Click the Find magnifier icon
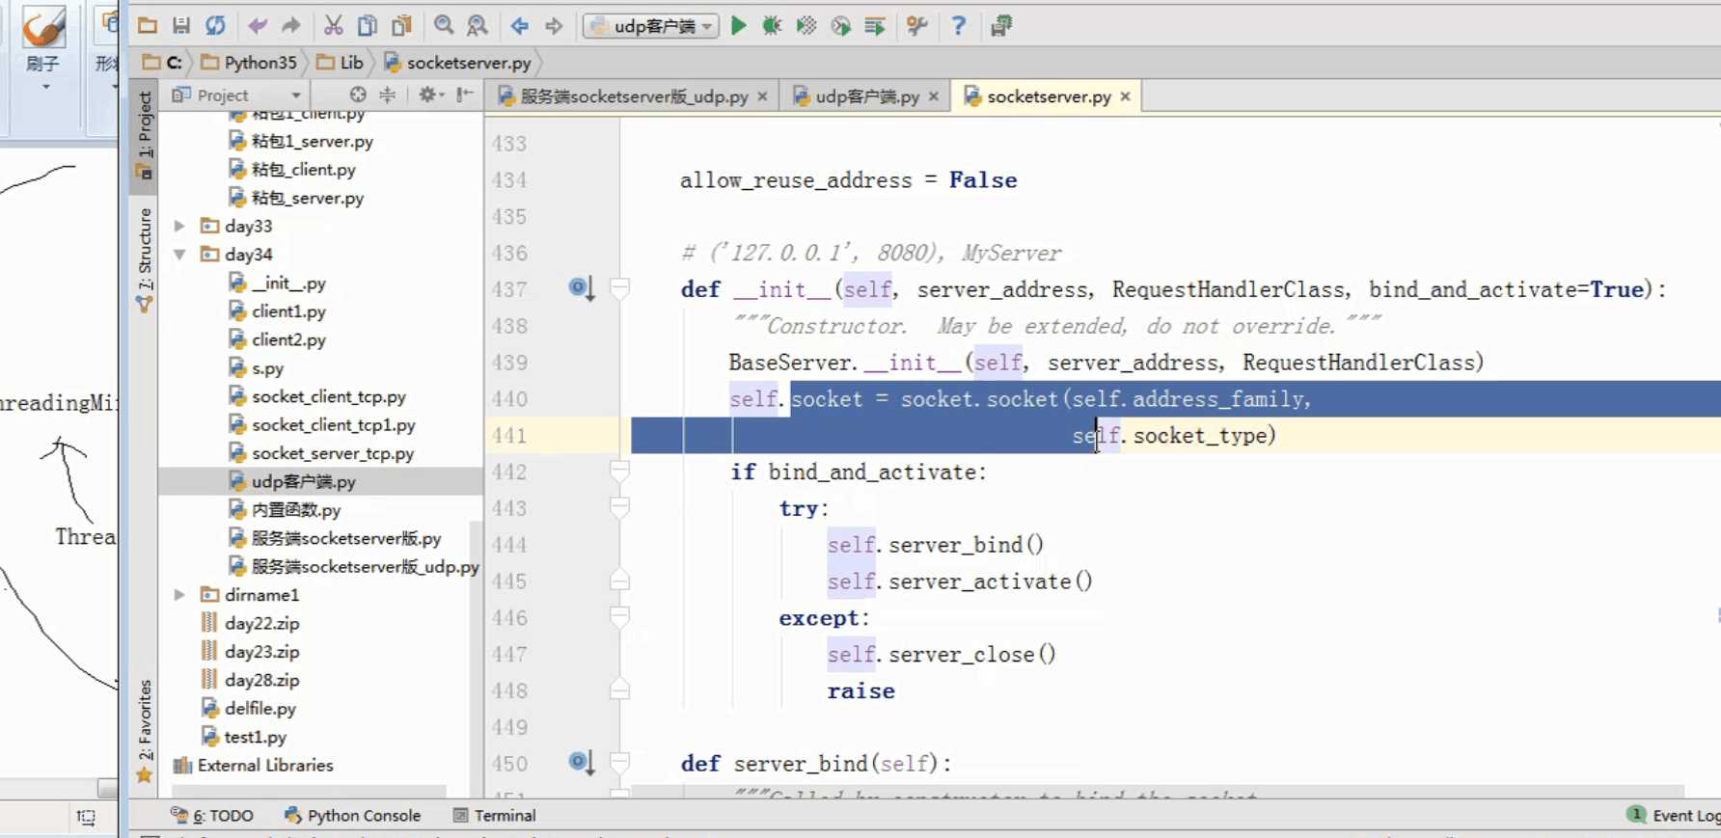The height and width of the screenshot is (838, 1721). [x=444, y=26]
